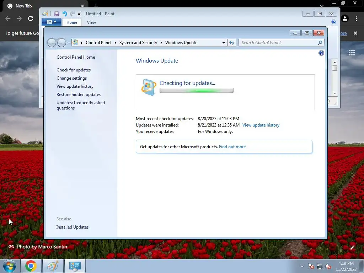The height and width of the screenshot is (273, 364).
Task: Click the Find out more link
Action: pyautogui.click(x=232, y=147)
